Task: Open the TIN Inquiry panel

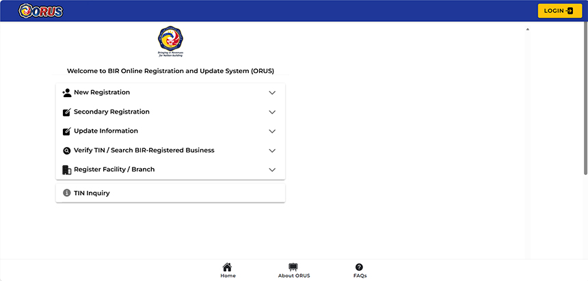Action: (x=170, y=193)
